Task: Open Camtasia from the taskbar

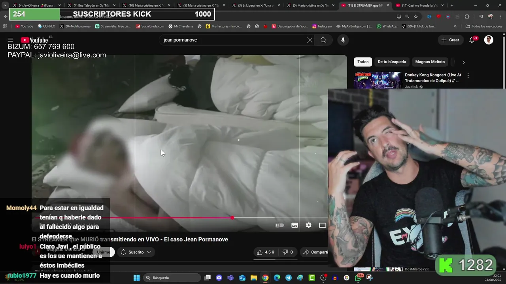Action: pyautogui.click(x=312, y=278)
